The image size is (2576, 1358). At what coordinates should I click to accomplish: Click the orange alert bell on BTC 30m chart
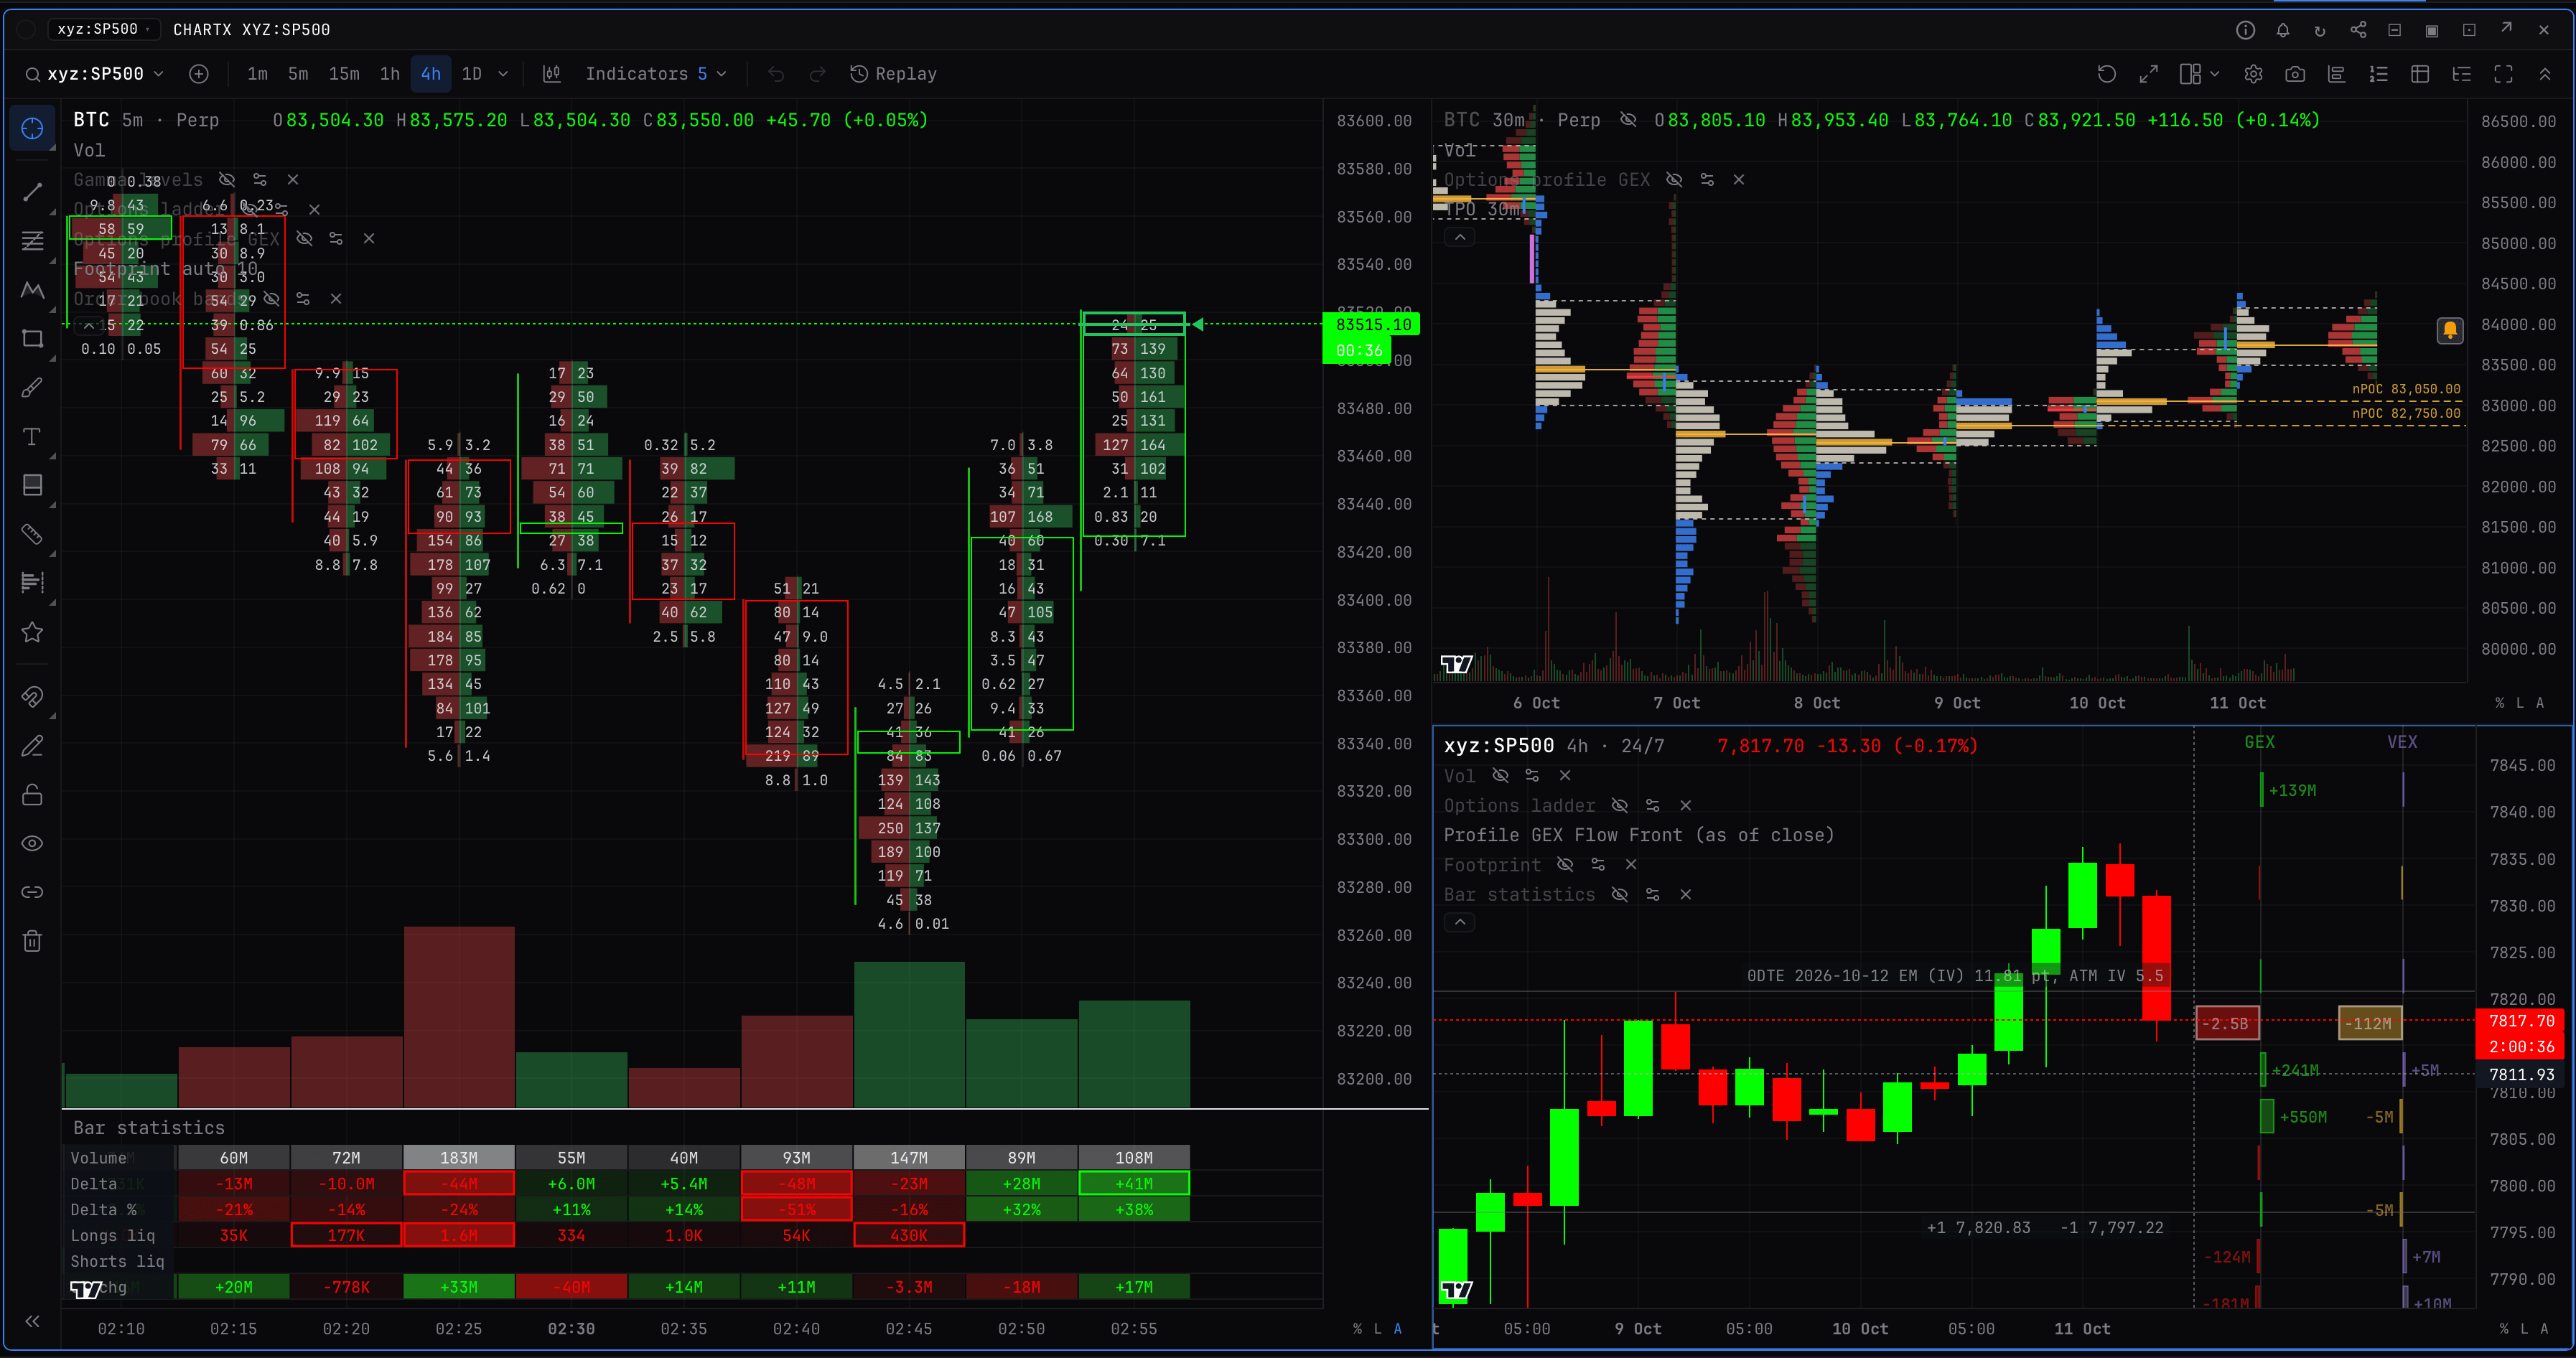(x=2450, y=330)
